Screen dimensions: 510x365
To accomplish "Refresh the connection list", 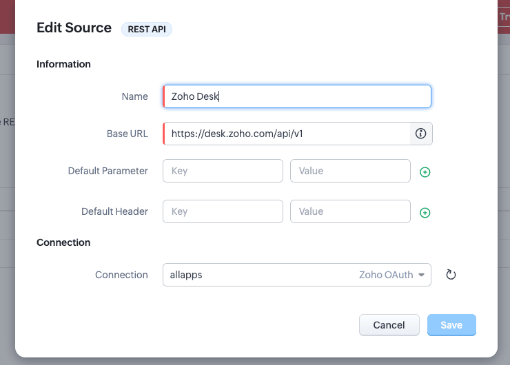I will click(x=451, y=275).
